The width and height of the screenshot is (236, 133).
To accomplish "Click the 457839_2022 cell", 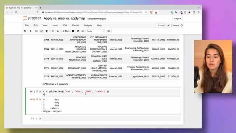I will coord(57,40).
